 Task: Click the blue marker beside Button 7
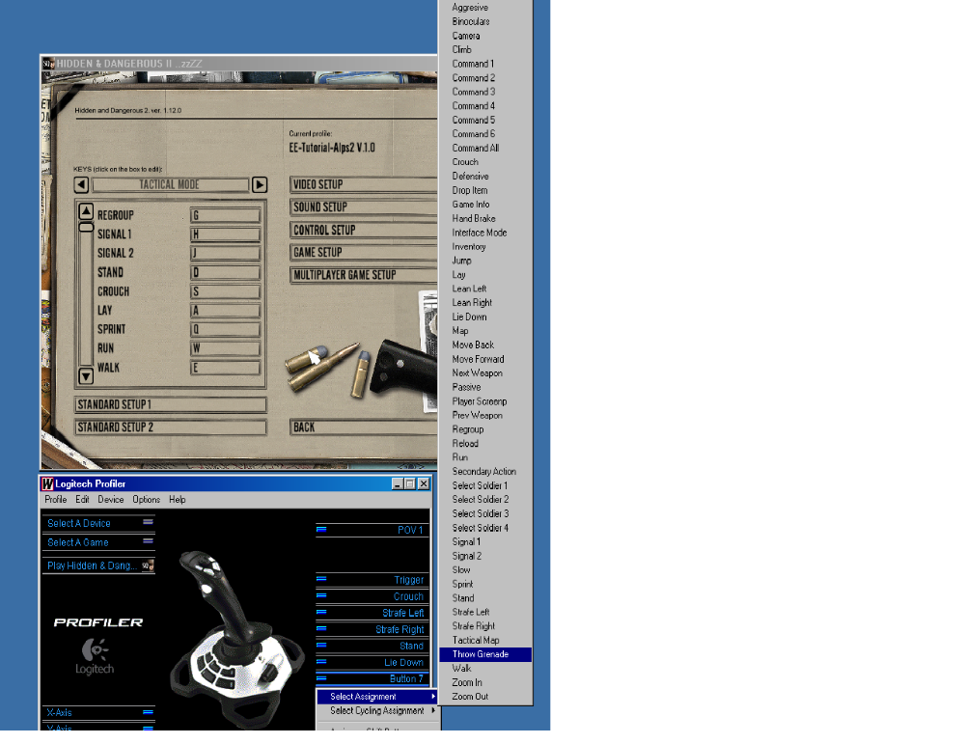[x=321, y=678]
